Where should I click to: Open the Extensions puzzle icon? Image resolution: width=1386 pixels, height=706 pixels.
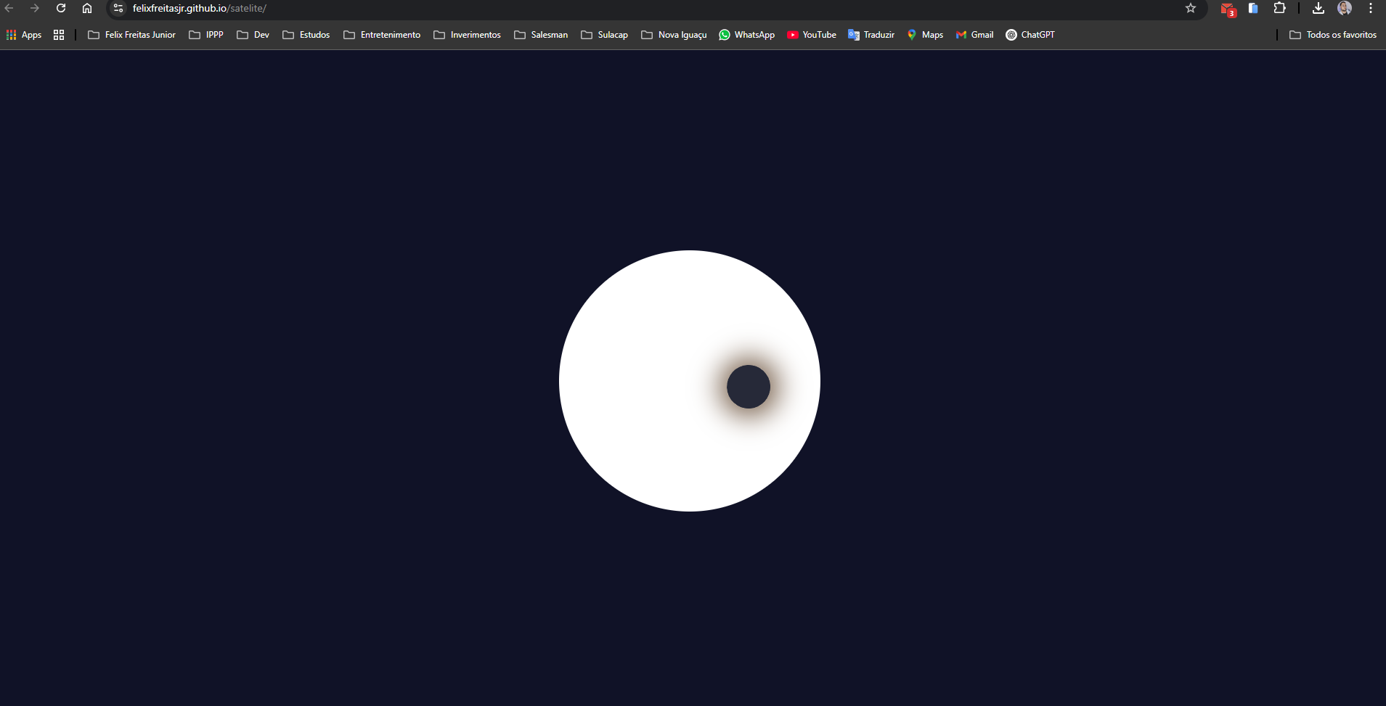pyautogui.click(x=1280, y=8)
